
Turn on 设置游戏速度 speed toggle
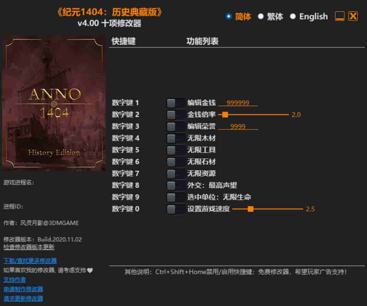[x=175, y=209]
